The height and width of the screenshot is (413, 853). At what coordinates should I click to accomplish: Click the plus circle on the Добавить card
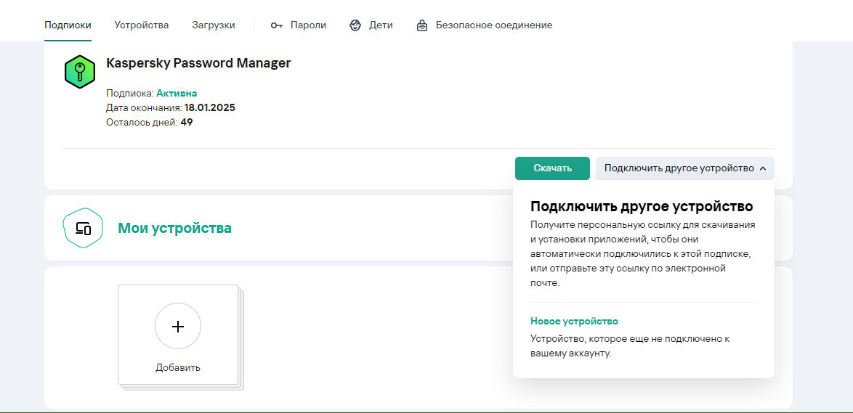(178, 326)
